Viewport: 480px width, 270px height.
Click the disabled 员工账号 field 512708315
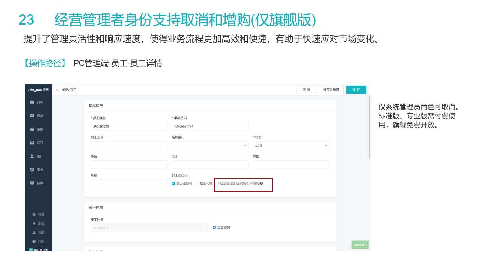point(149,228)
